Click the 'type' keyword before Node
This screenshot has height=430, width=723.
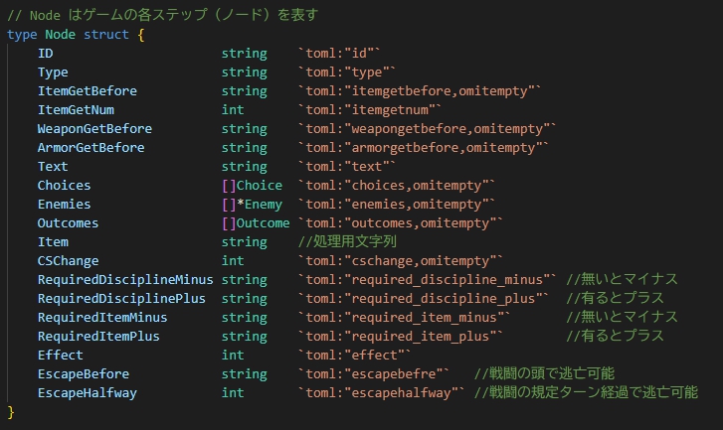(x=22, y=35)
